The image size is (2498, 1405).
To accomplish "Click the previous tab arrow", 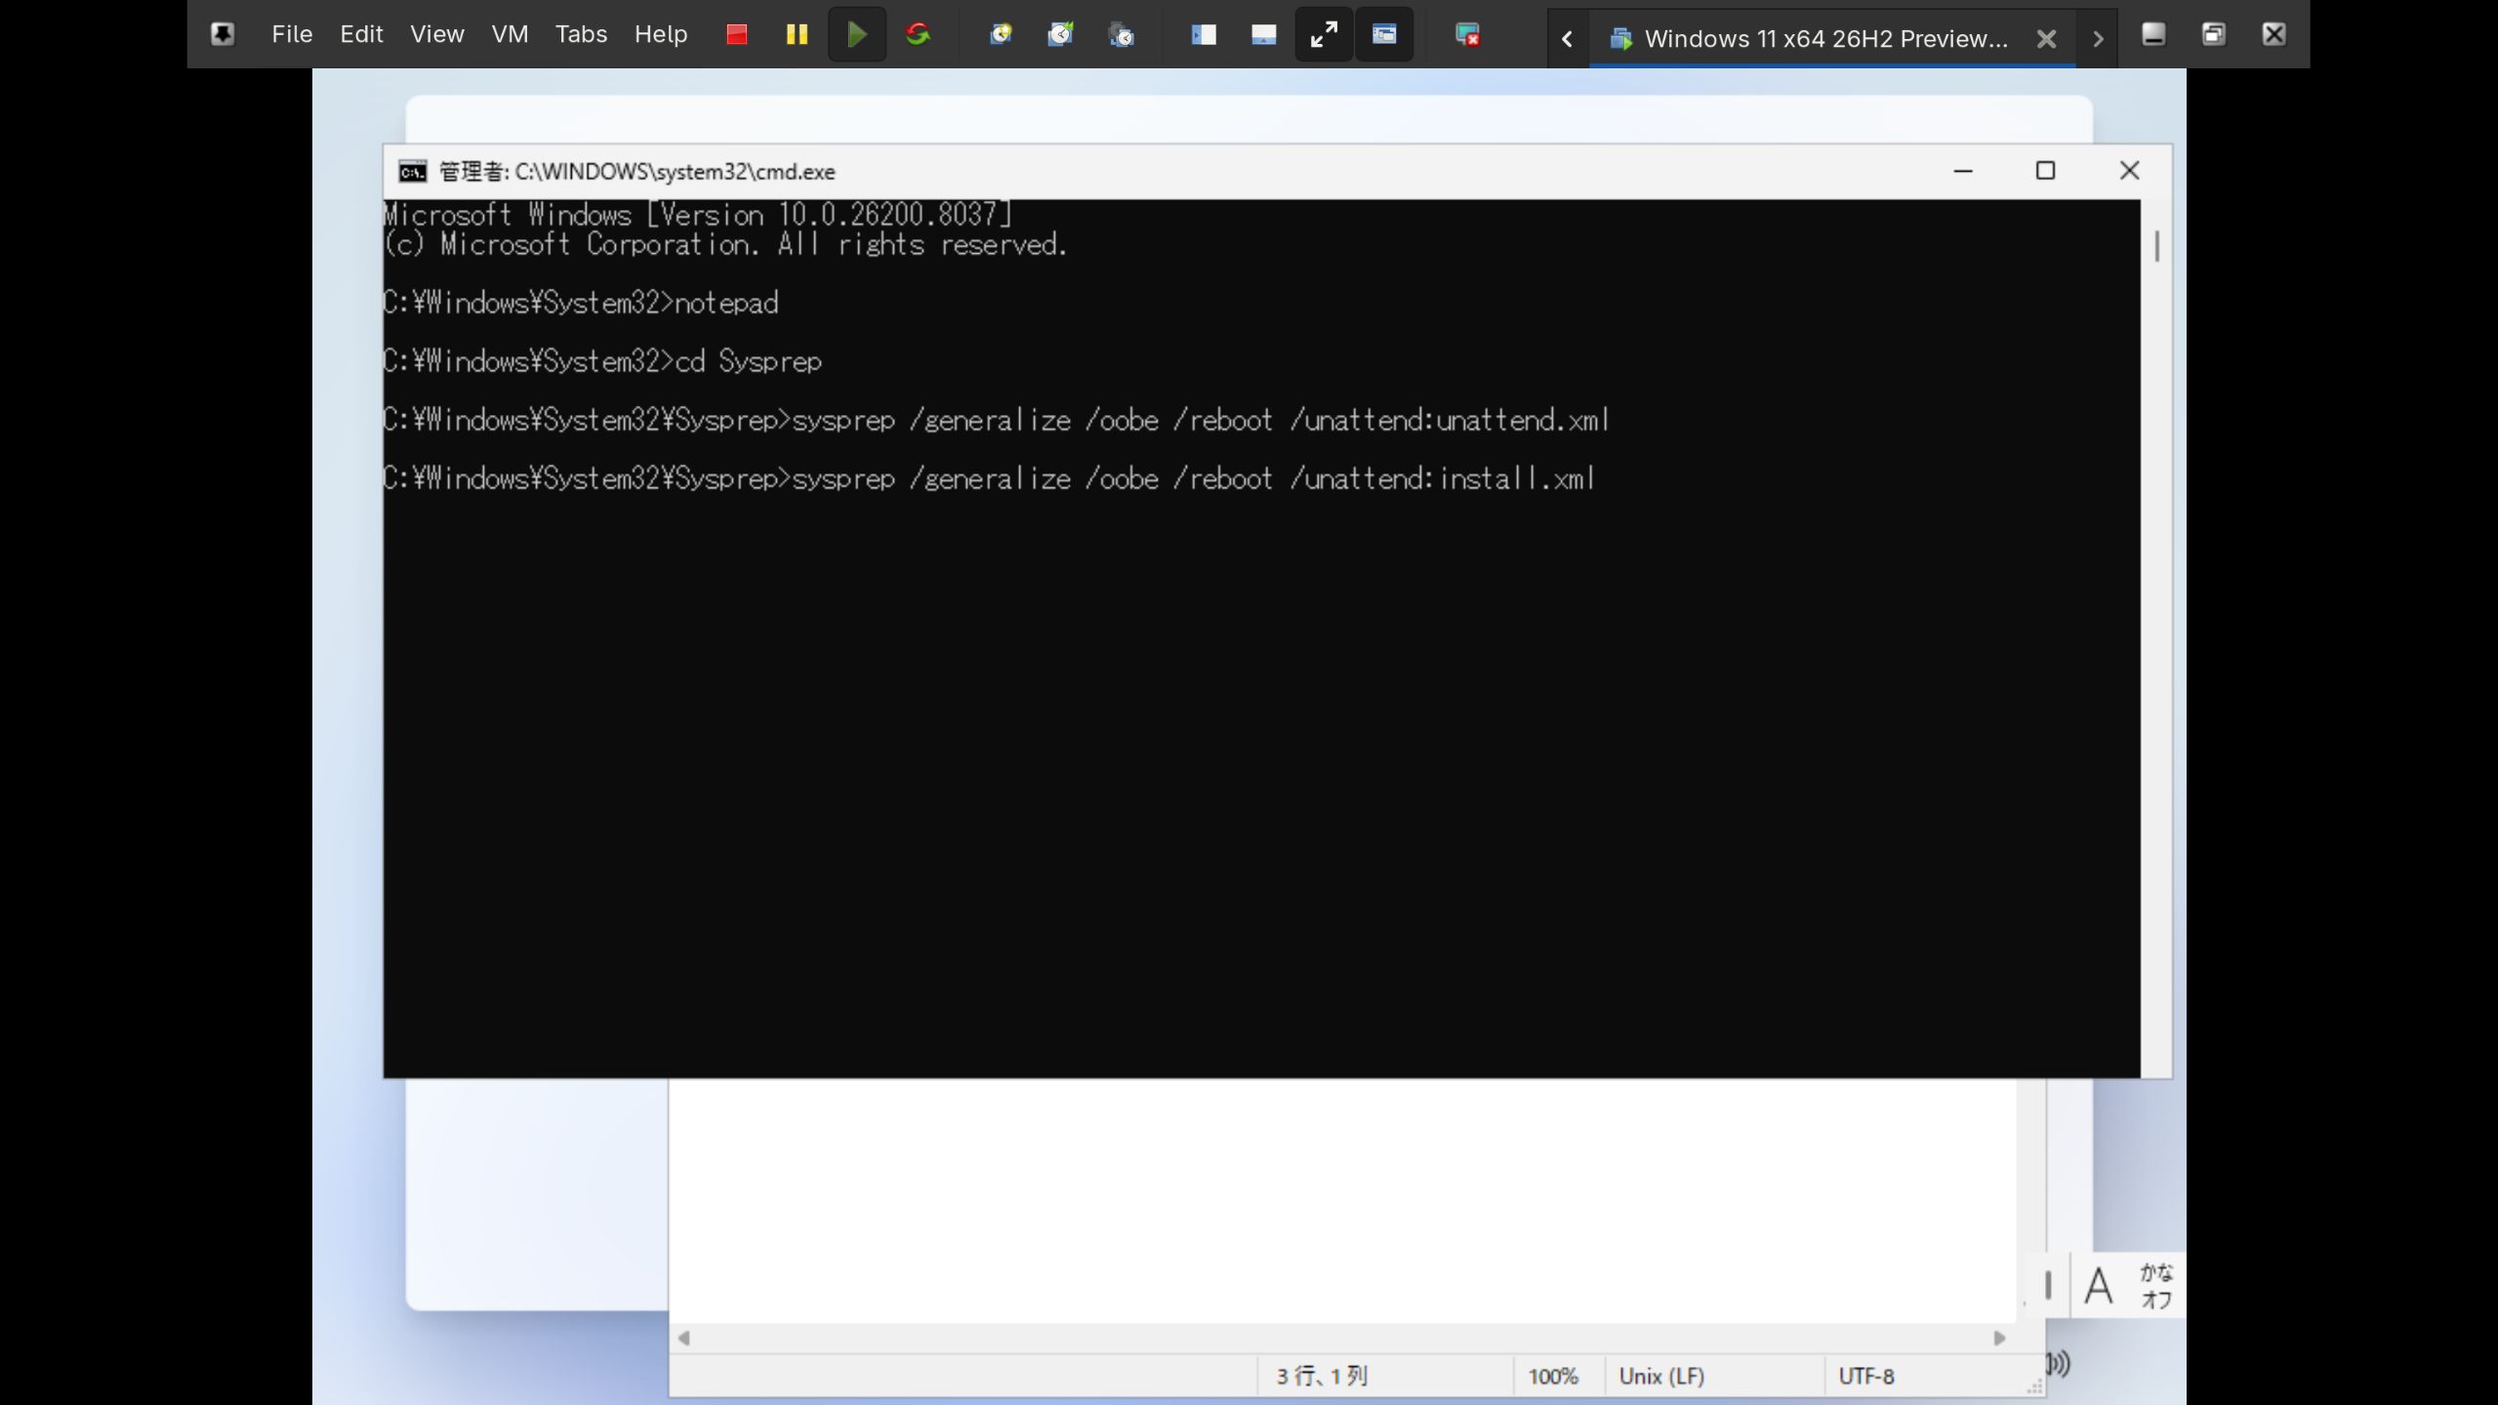I will coord(1568,39).
